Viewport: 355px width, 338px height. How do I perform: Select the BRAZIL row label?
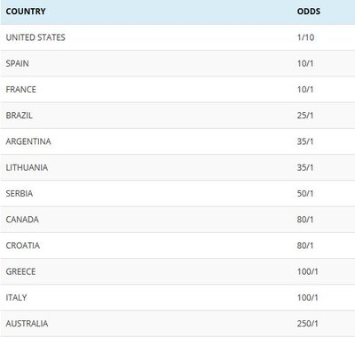point(20,116)
